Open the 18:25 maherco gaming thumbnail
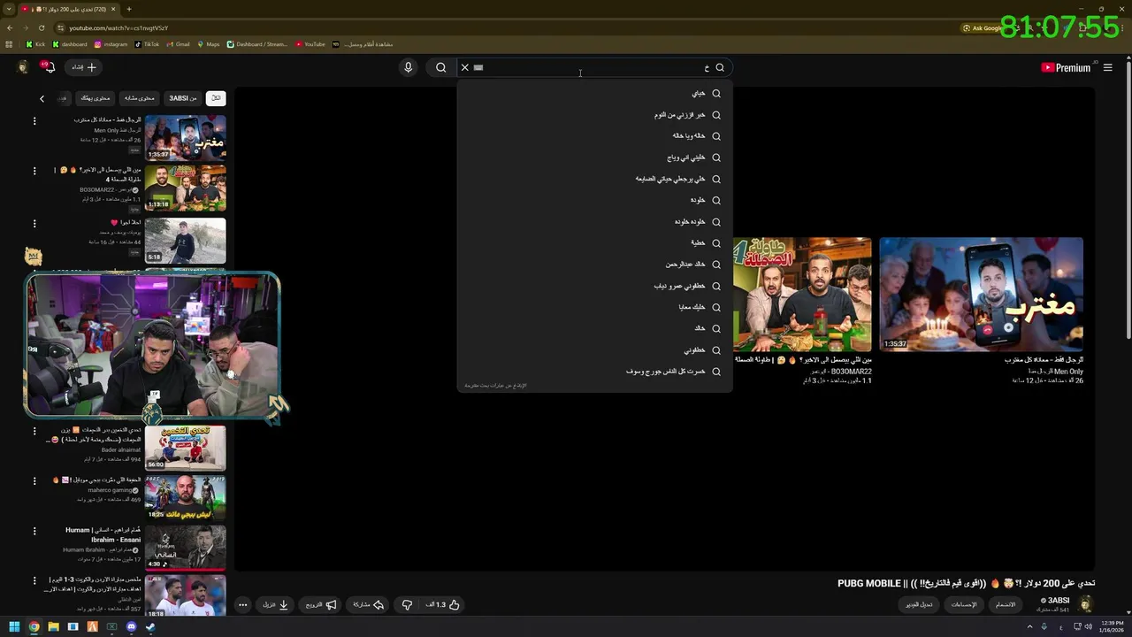Screen dimensions: 1132x637 [185, 498]
